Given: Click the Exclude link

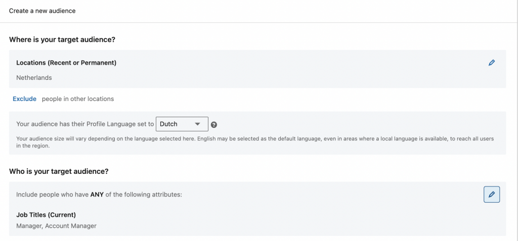Looking at the screenshot, I should (x=24, y=99).
